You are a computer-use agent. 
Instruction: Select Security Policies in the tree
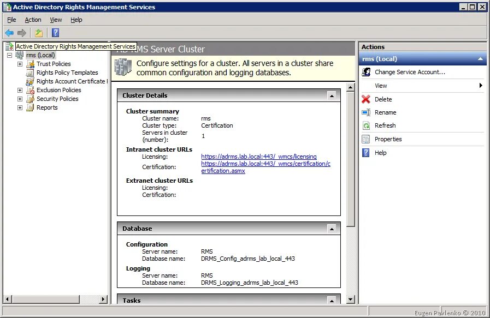(57, 99)
